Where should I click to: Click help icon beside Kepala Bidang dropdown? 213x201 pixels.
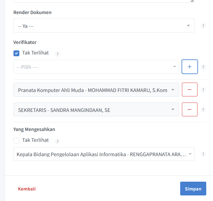point(203,154)
